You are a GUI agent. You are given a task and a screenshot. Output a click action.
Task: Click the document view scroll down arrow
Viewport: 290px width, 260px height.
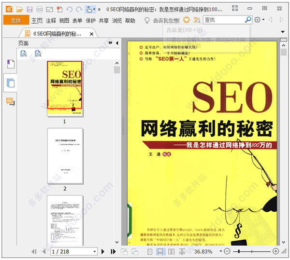tap(284, 242)
